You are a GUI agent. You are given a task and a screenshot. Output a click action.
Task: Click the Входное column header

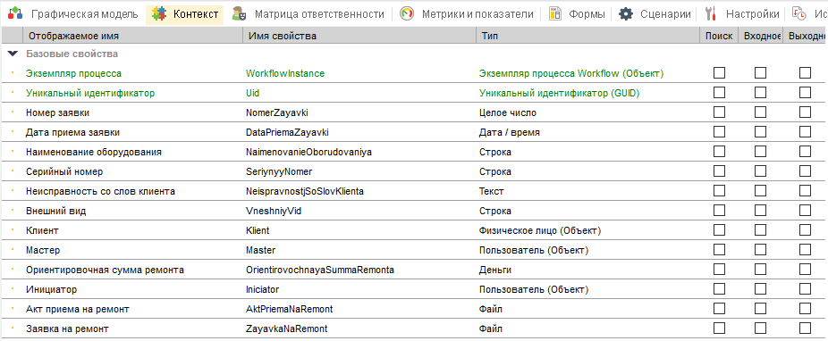point(760,36)
